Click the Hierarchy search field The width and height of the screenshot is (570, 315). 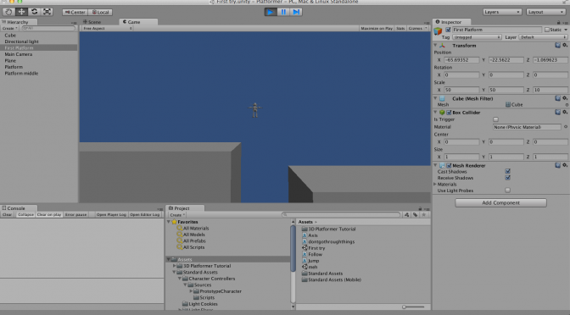(x=48, y=28)
